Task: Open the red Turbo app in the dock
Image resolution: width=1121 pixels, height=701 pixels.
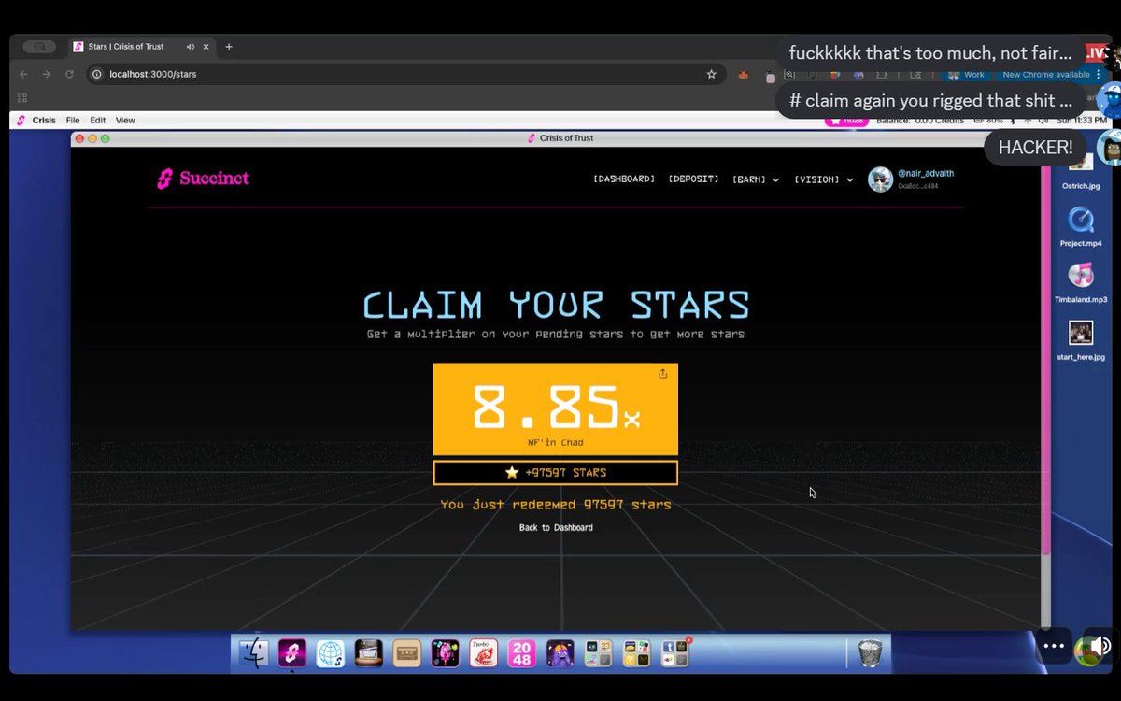Action: (483, 652)
